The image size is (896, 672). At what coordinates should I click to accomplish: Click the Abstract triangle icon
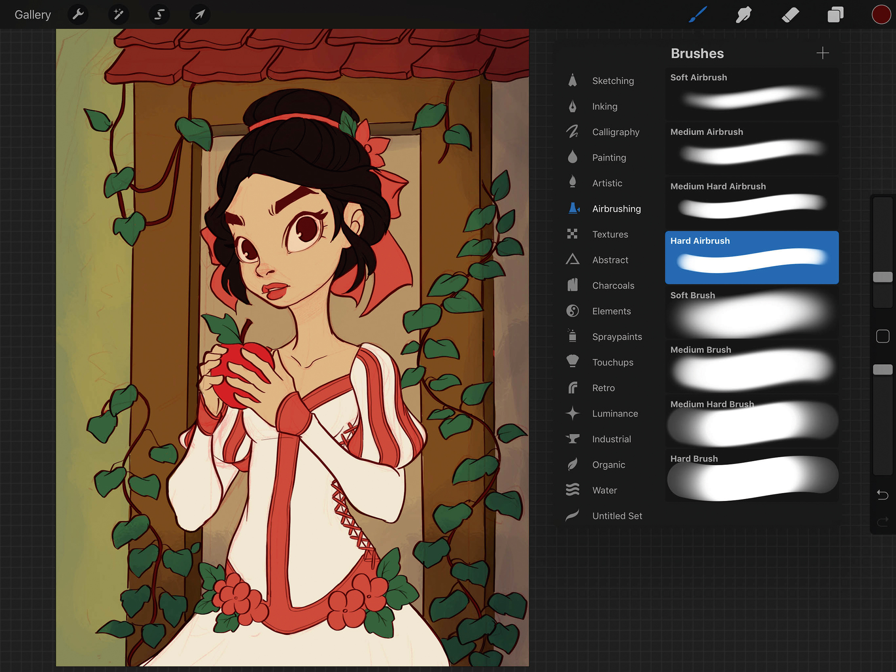point(572,259)
